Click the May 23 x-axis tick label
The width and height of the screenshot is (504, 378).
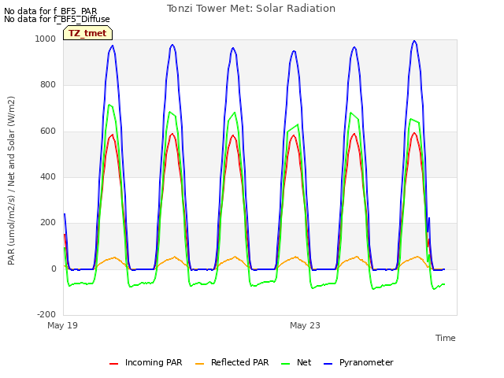coord(305,325)
